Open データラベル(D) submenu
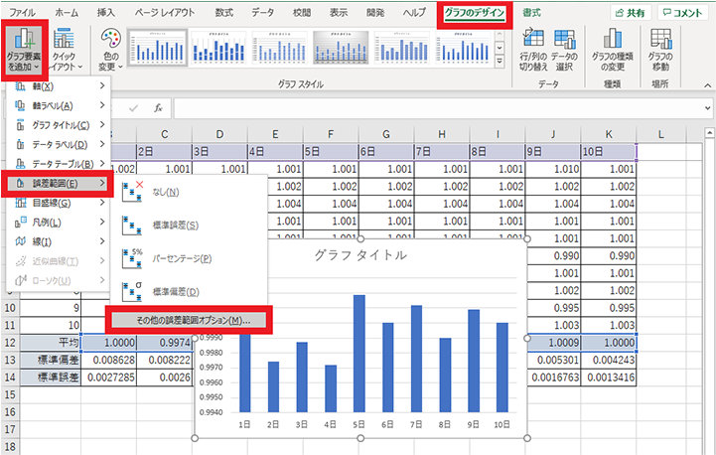Image resolution: width=716 pixels, height=455 pixels. [60, 144]
